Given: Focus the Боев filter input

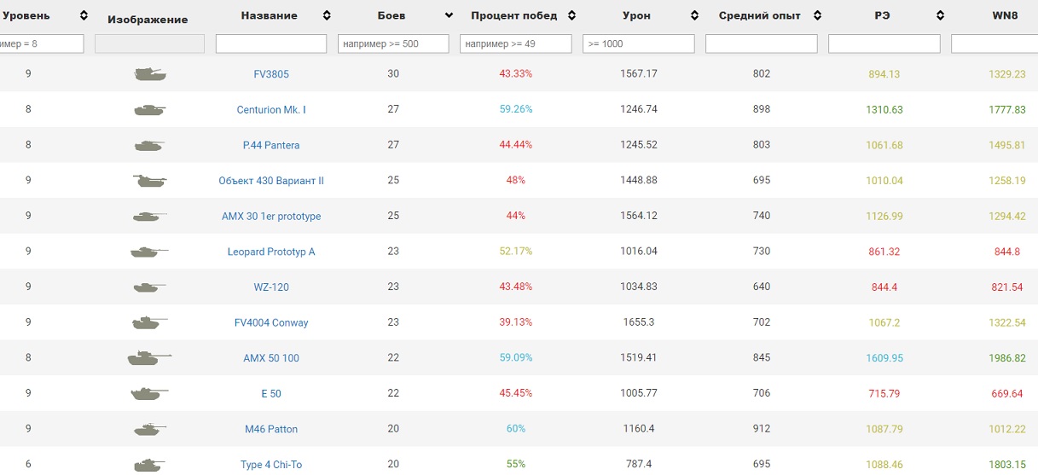Looking at the screenshot, I should point(393,43).
